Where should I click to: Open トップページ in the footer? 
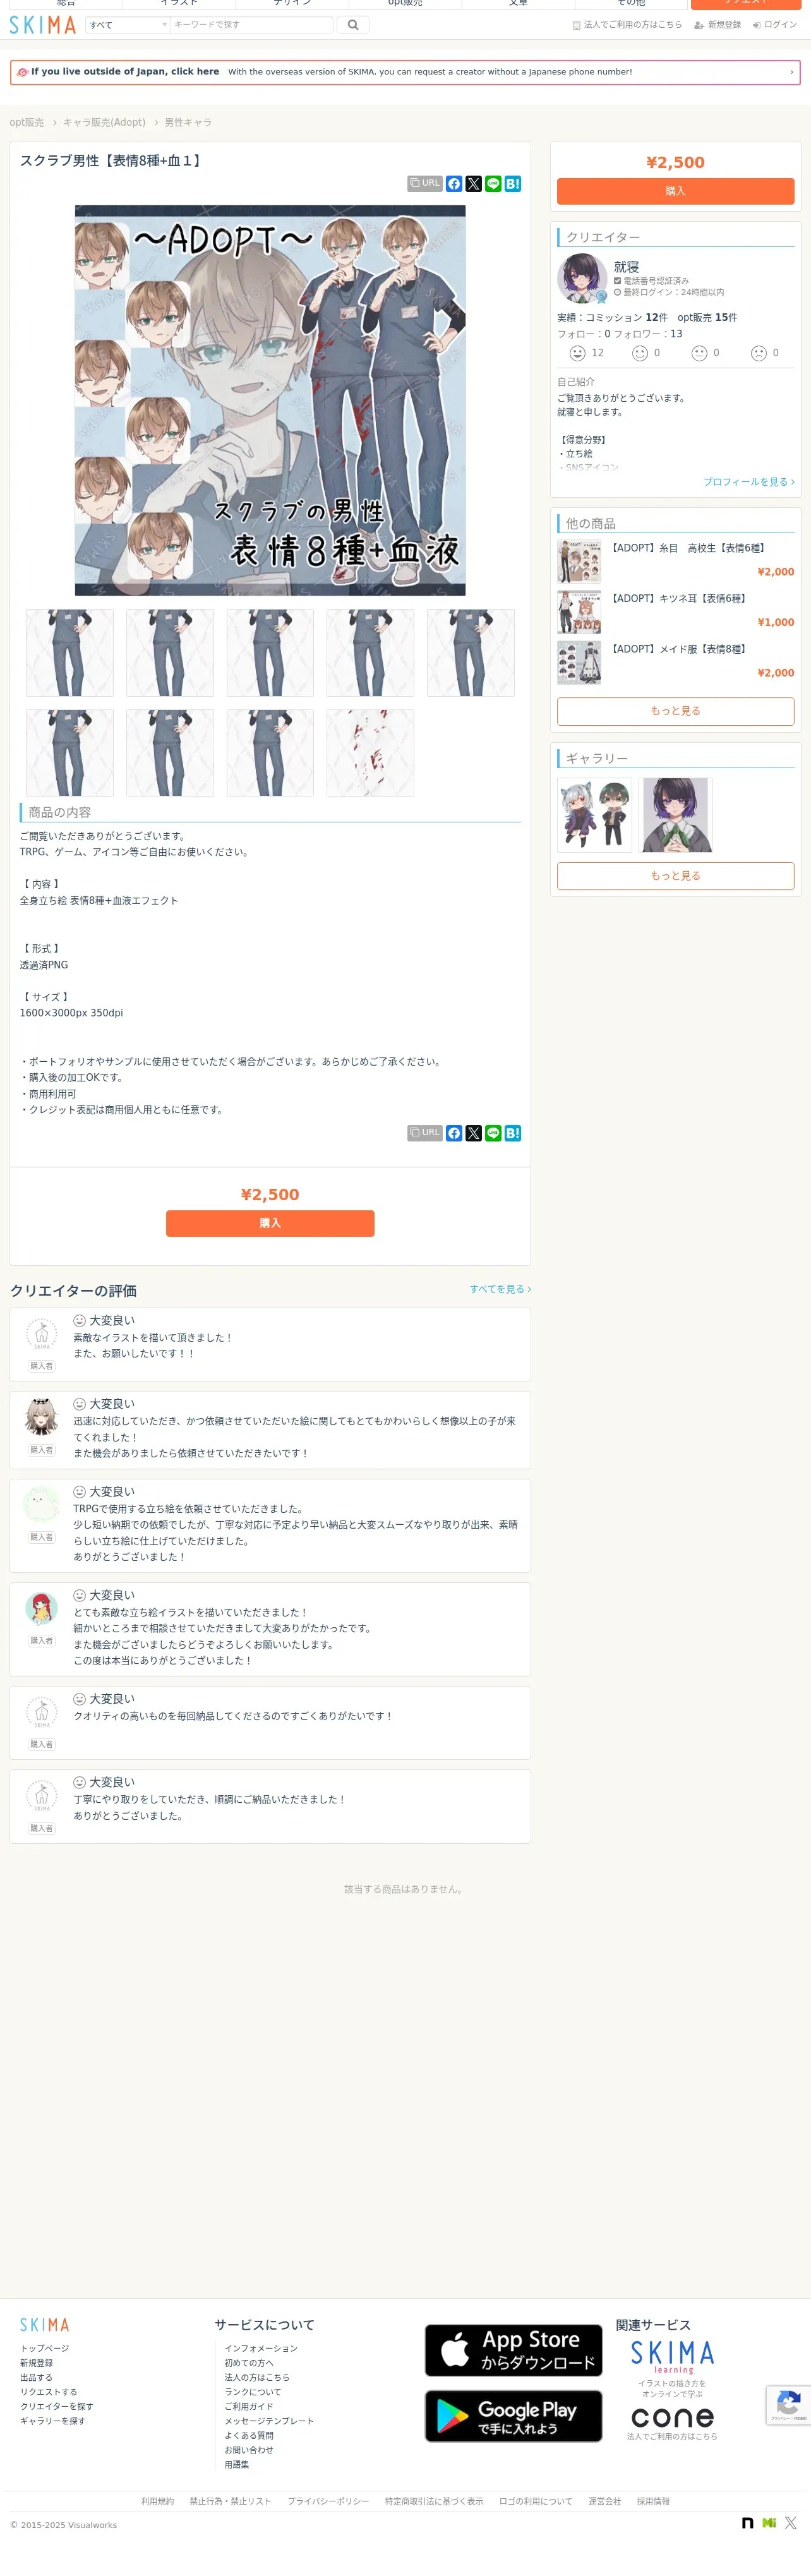pos(45,2348)
